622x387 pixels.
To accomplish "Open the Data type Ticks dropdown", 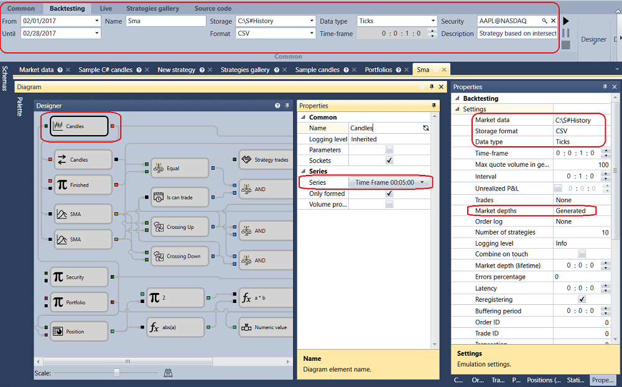I will pyautogui.click(x=433, y=21).
